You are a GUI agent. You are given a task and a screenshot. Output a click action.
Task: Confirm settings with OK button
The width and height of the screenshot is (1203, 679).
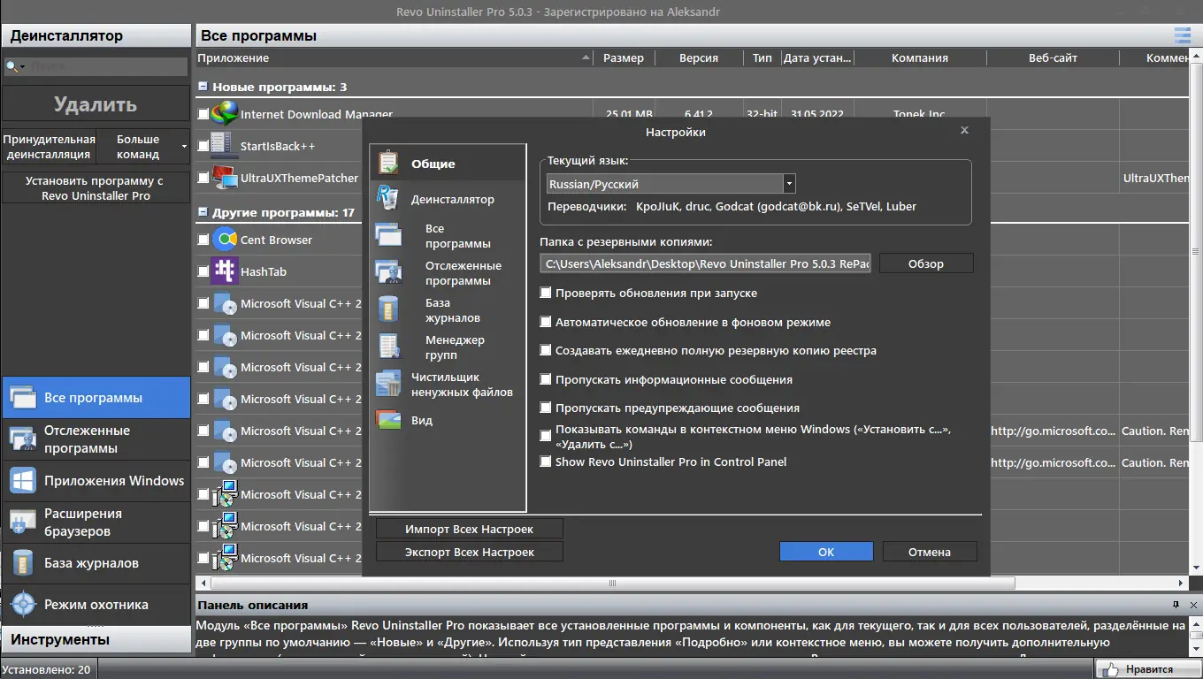pyautogui.click(x=826, y=552)
